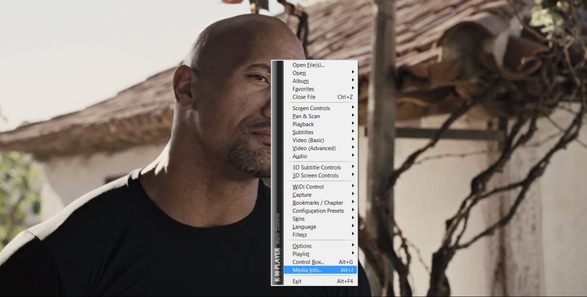Open the Subtitles submenu
The image size is (587, 297).
303,132
